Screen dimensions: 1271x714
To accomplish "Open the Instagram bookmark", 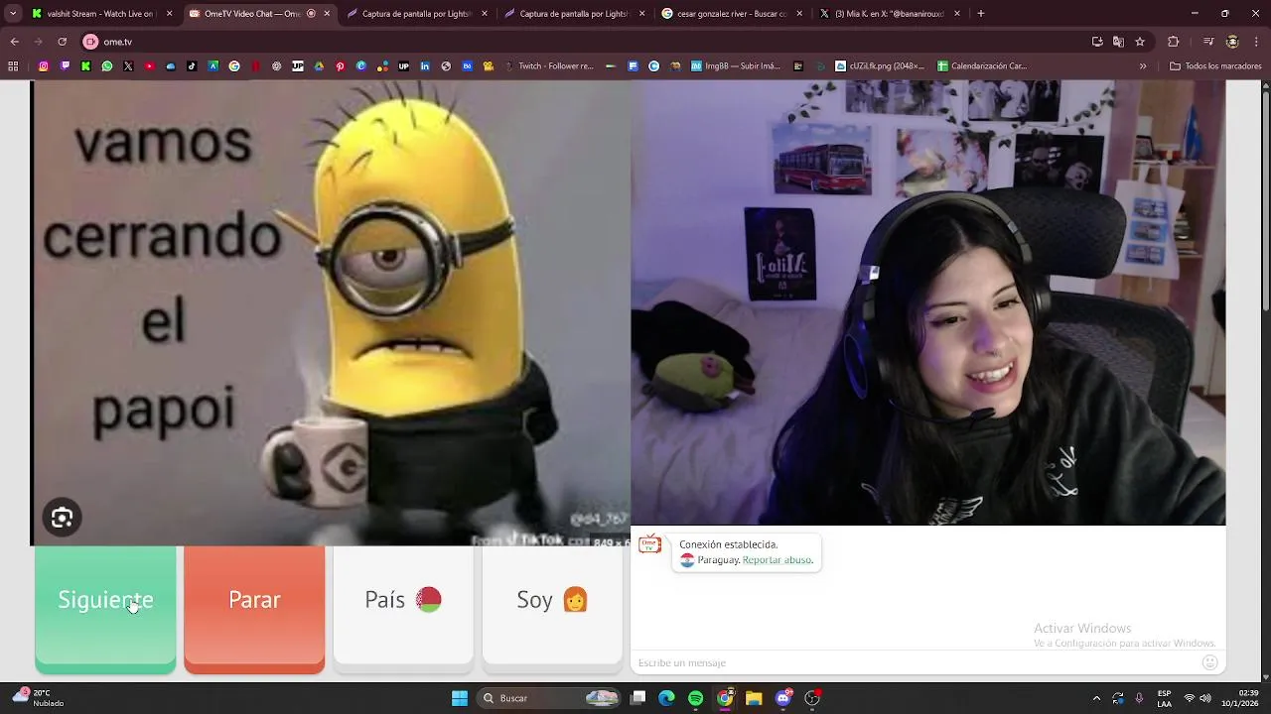I will 44,66.
